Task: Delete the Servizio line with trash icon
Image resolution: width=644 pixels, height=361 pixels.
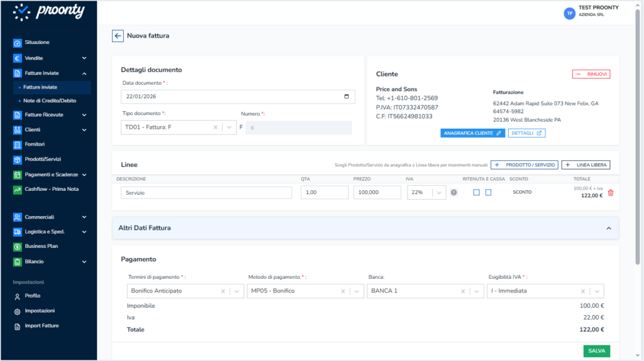Action: (x=610, y=193)
